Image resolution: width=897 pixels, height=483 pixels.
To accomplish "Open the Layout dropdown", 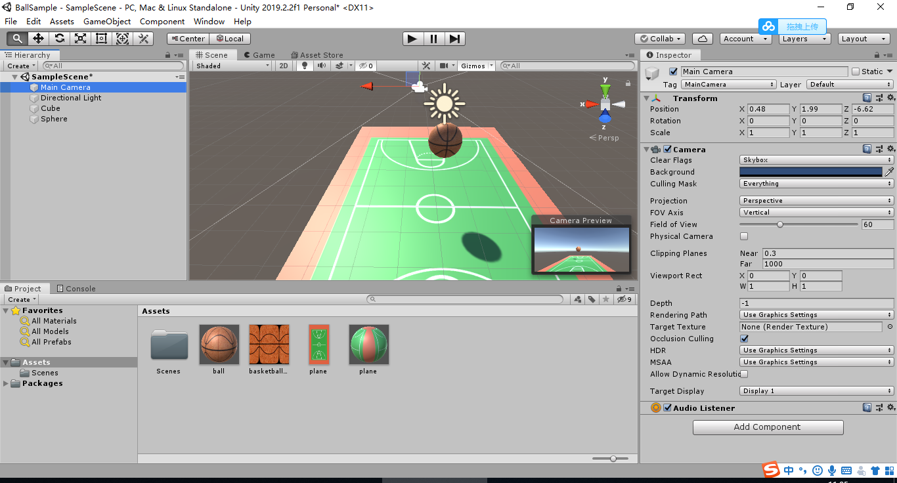I will click(863, 38).
